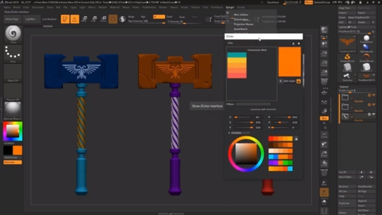382x215 pixels.
Task: Select the Move transform icon in top shelf
Action: pos(84,19)
